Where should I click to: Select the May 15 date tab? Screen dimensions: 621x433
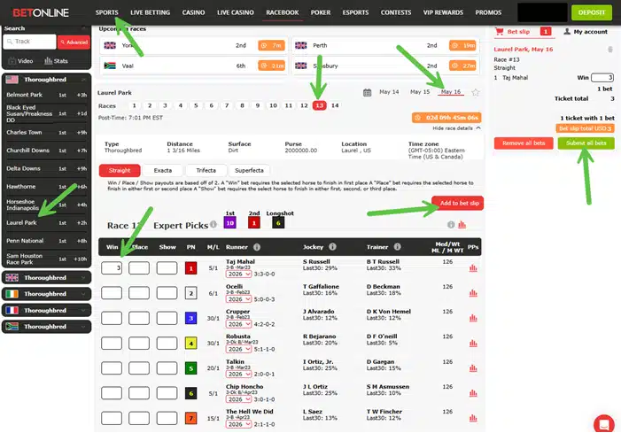pos(420,92)
